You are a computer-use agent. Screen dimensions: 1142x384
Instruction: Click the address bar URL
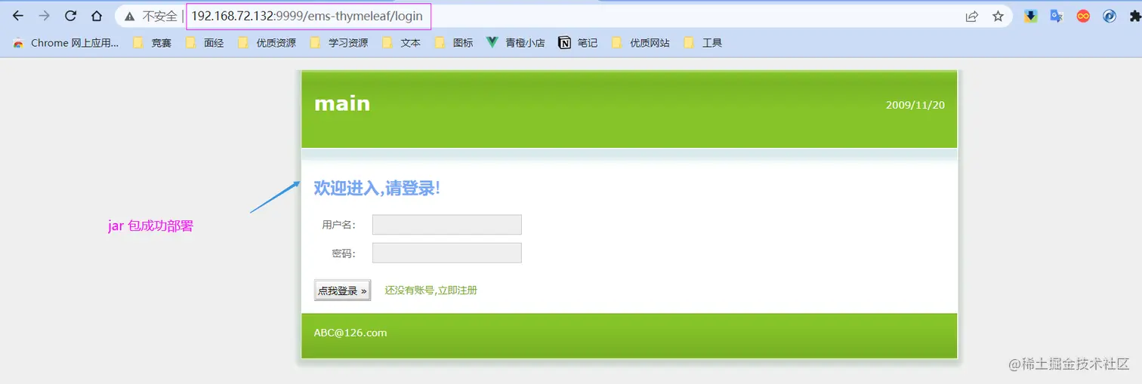point(307,16)
